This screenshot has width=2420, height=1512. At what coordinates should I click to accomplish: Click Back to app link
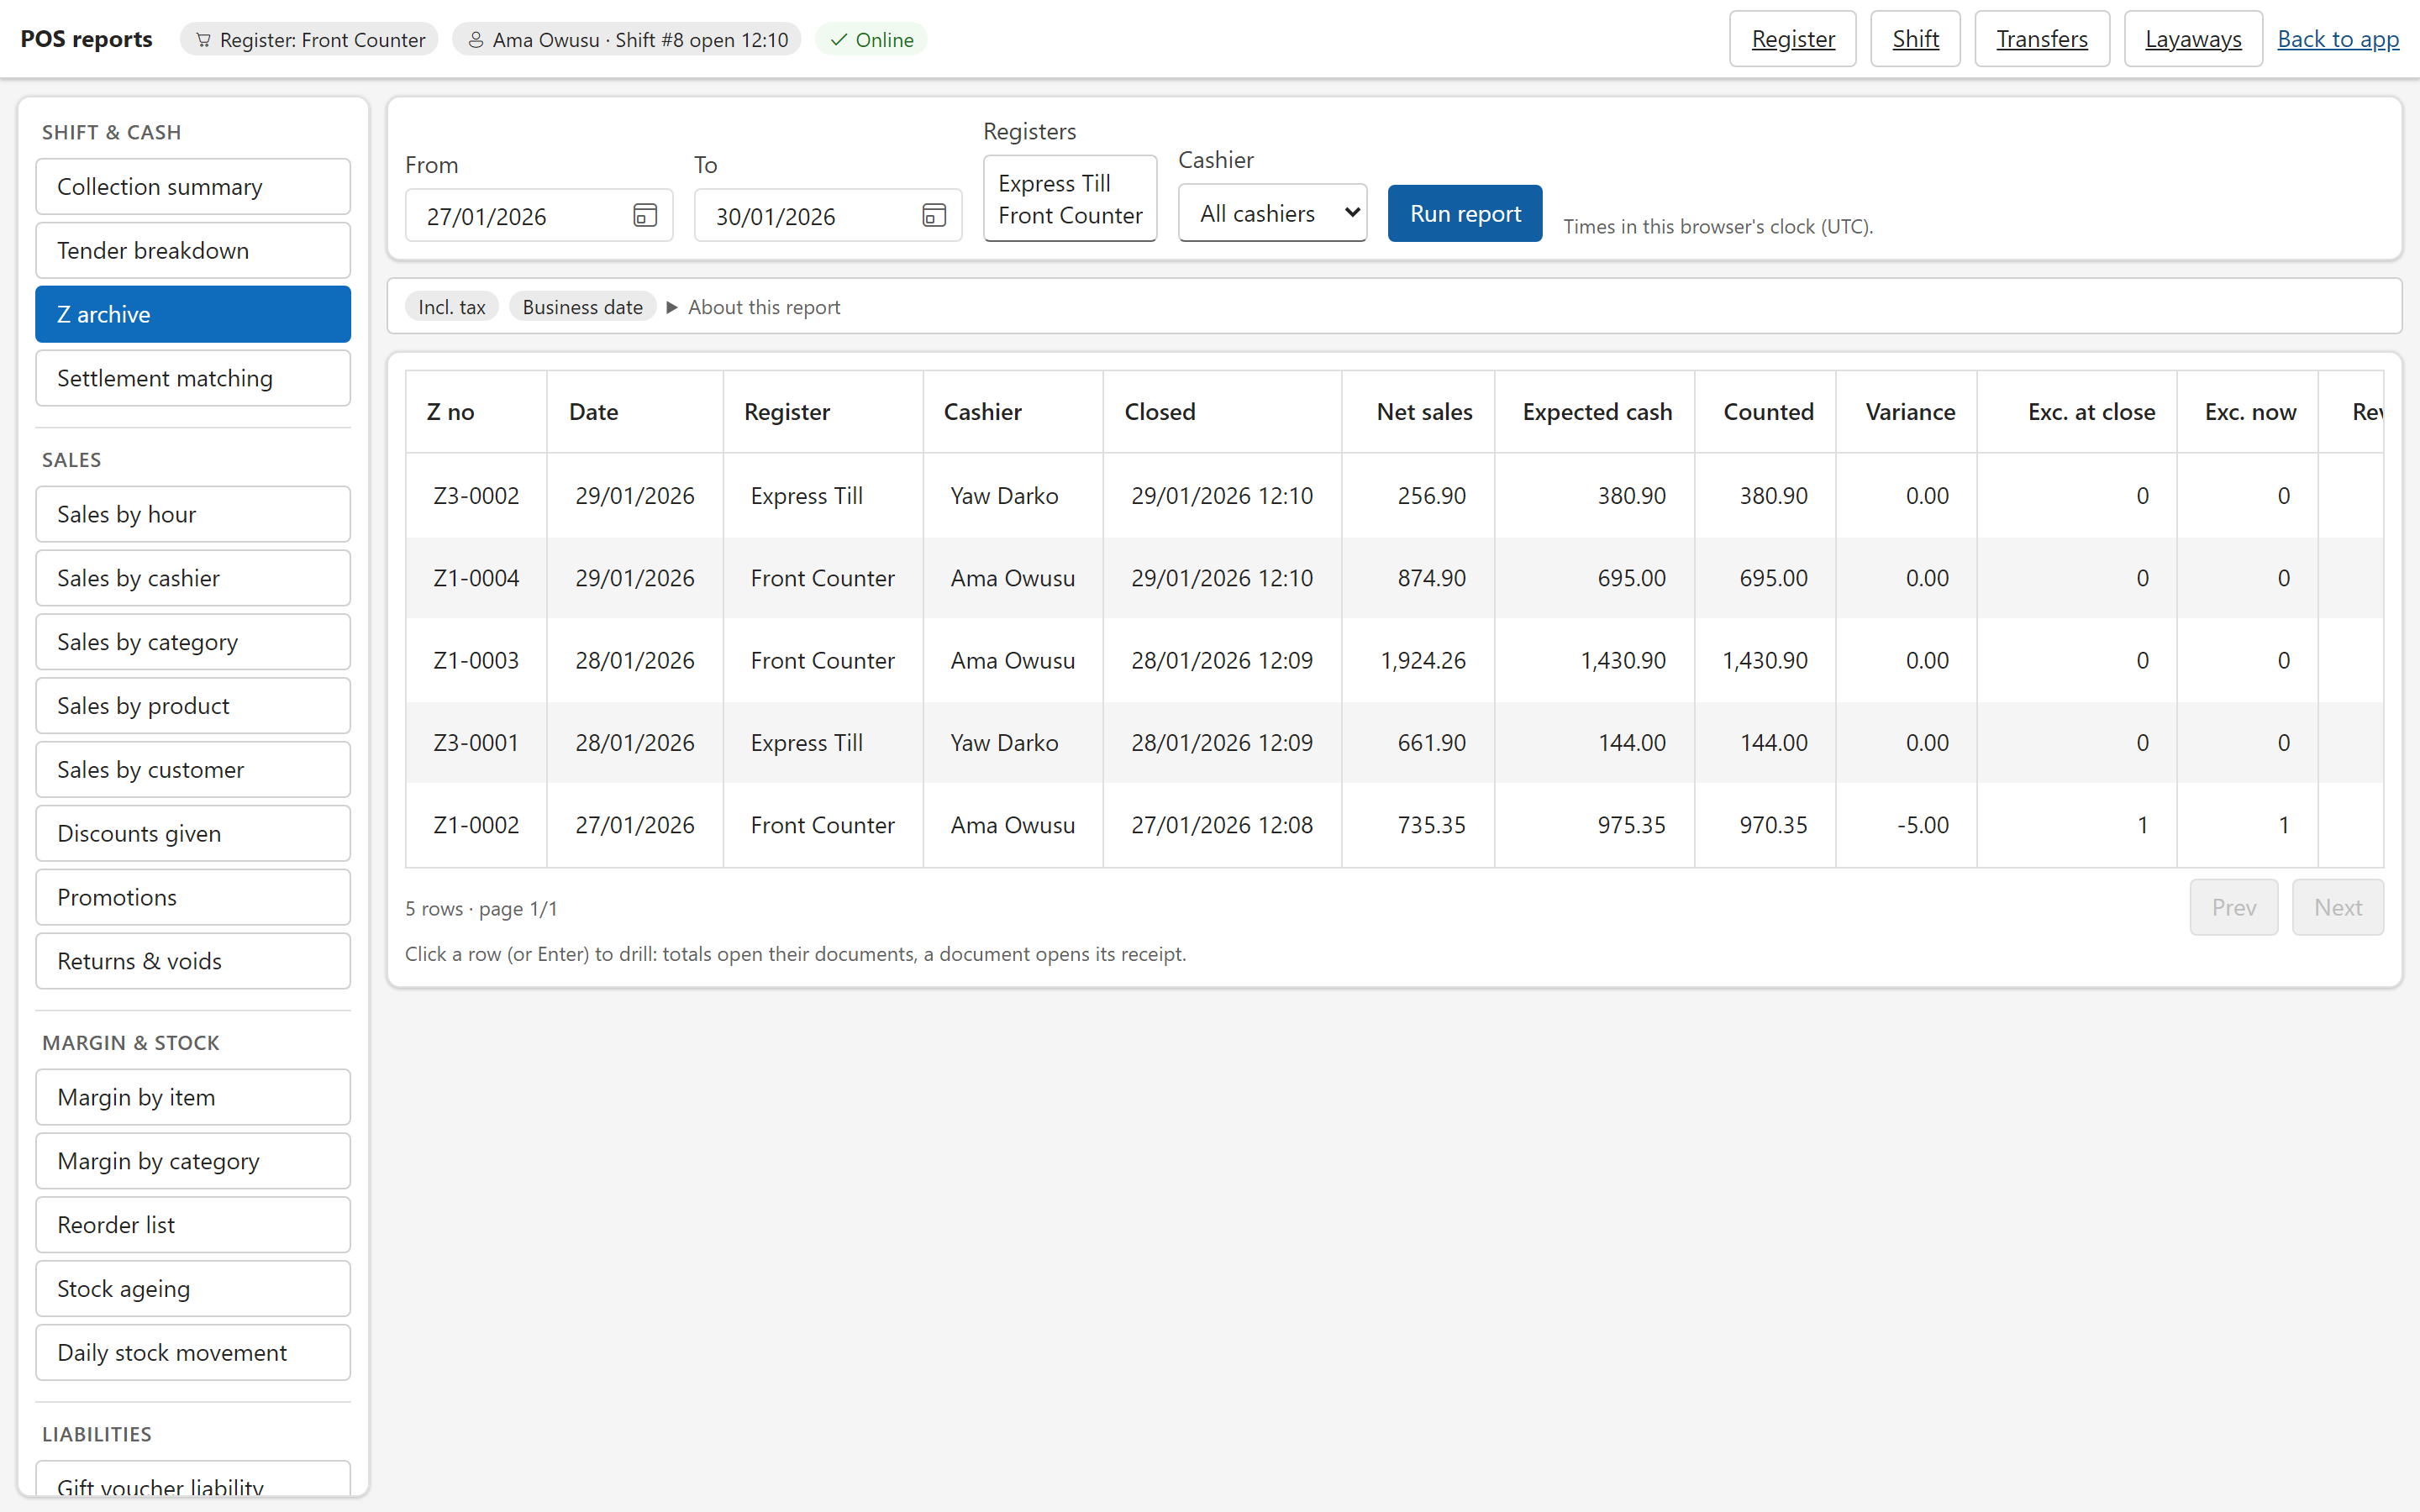(2338, 39)
